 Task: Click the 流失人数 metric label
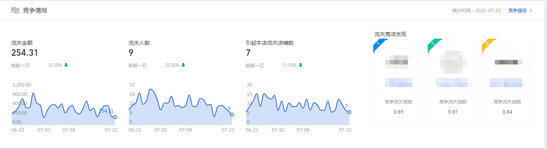click(139, 43)
